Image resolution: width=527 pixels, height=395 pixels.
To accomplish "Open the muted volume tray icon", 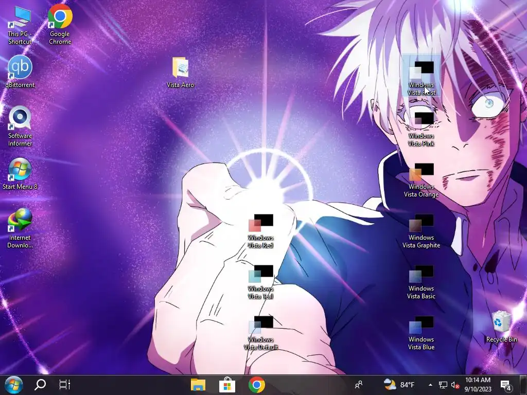I will tap(455, 385).
